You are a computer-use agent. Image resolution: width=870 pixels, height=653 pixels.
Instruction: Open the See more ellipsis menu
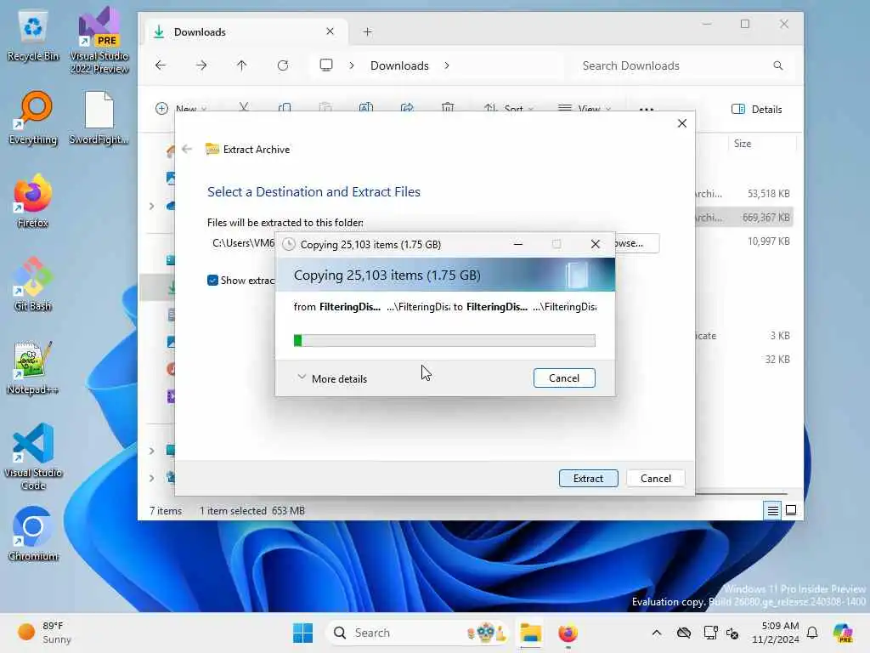click(647, 108)
